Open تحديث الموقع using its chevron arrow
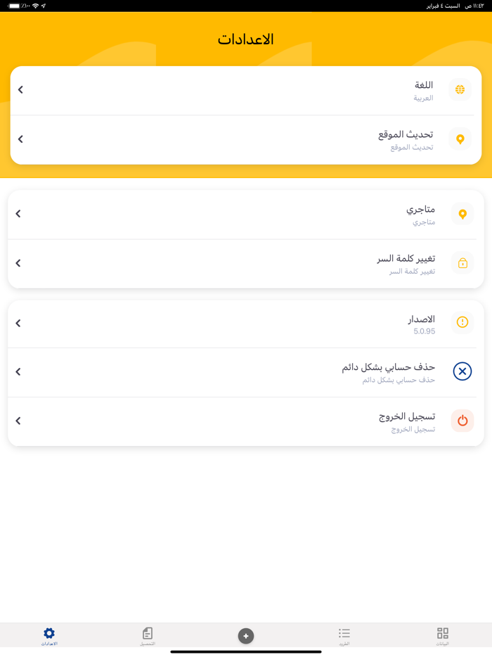Screen dimensions: 492x657 click(x=20, y=139)
